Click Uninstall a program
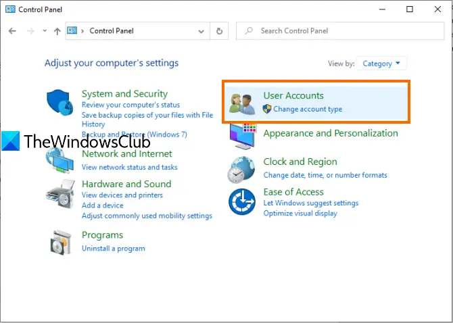This screenshot has width=453, height=323. 114,249
